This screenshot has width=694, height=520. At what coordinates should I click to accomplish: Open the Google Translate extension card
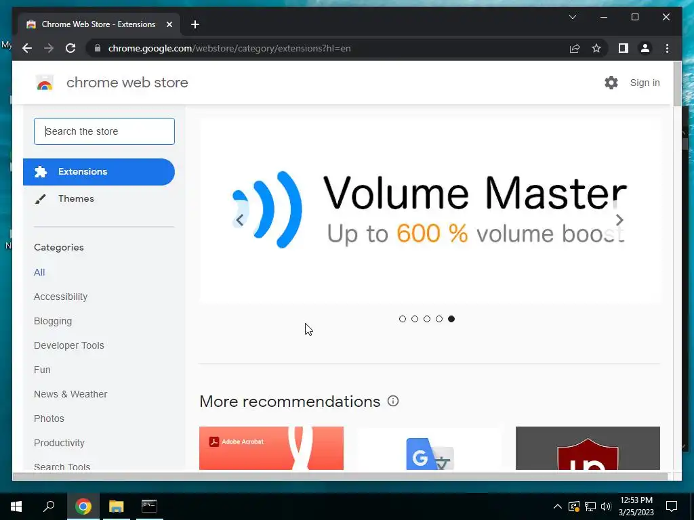tap(429, 448)
